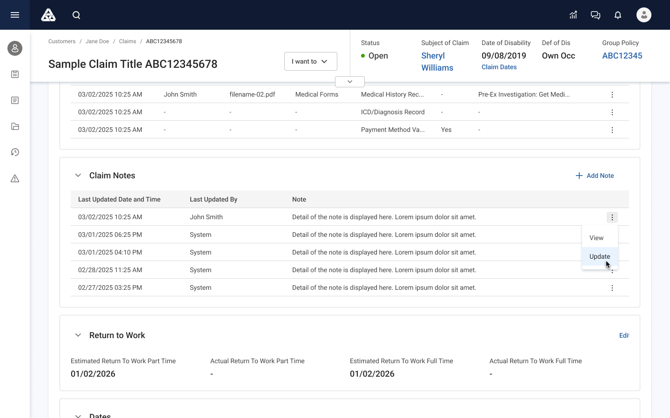
Task: Open the Claim Dates link
Action: click(499, 67)
